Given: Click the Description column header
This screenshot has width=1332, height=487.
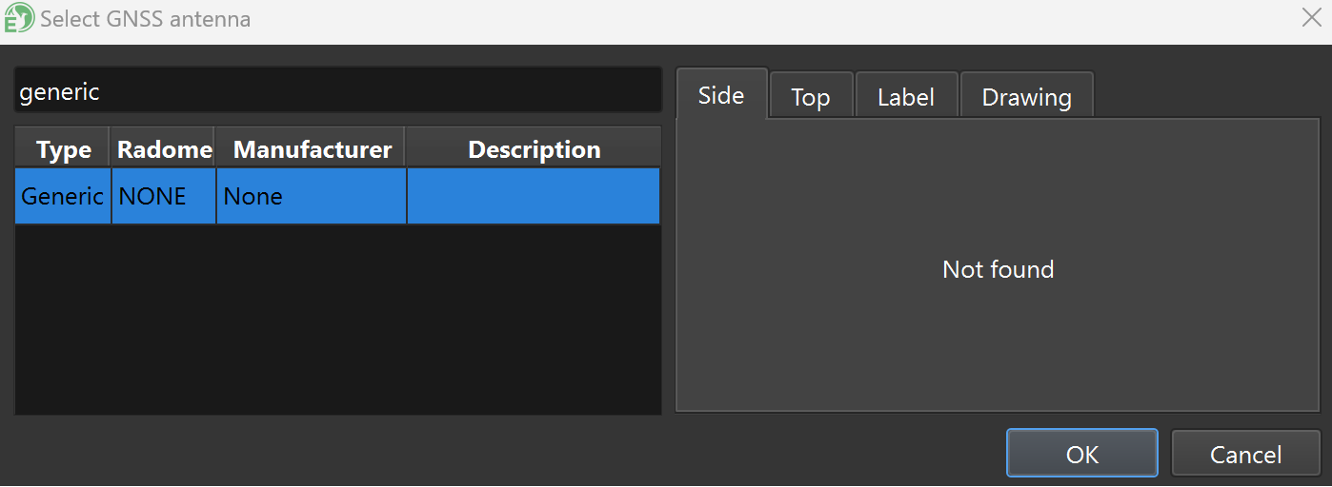Looking at the screenshot, I should (x=534, y=149).
